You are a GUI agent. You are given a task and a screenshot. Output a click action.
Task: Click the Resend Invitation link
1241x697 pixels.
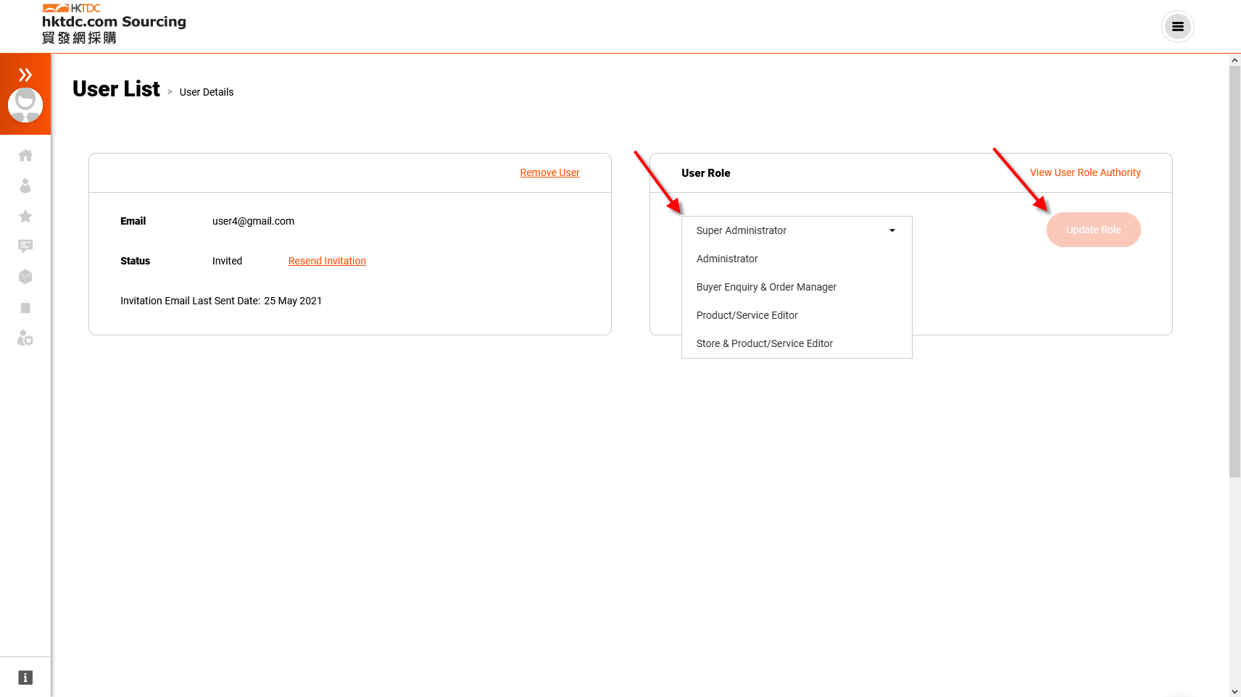coord(327,261)
